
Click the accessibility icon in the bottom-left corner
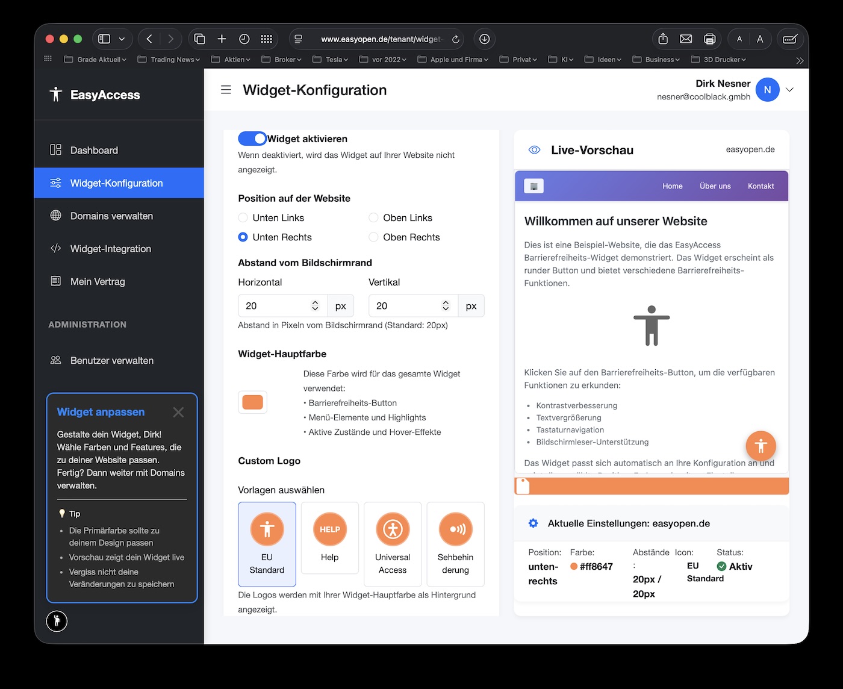tap(57, 621)
